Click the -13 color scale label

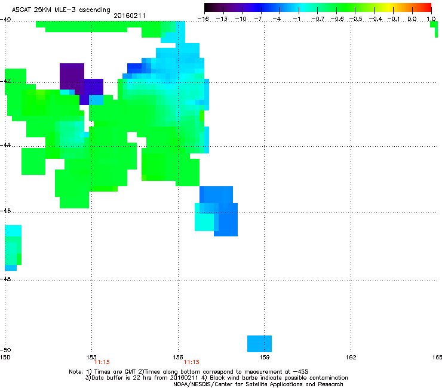(x=222, y=19)
